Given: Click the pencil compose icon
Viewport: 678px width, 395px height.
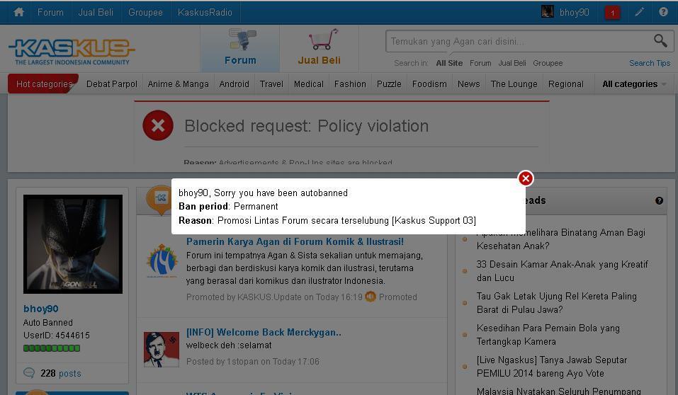Looking at the screenshot, I should (x=639, y=12).
